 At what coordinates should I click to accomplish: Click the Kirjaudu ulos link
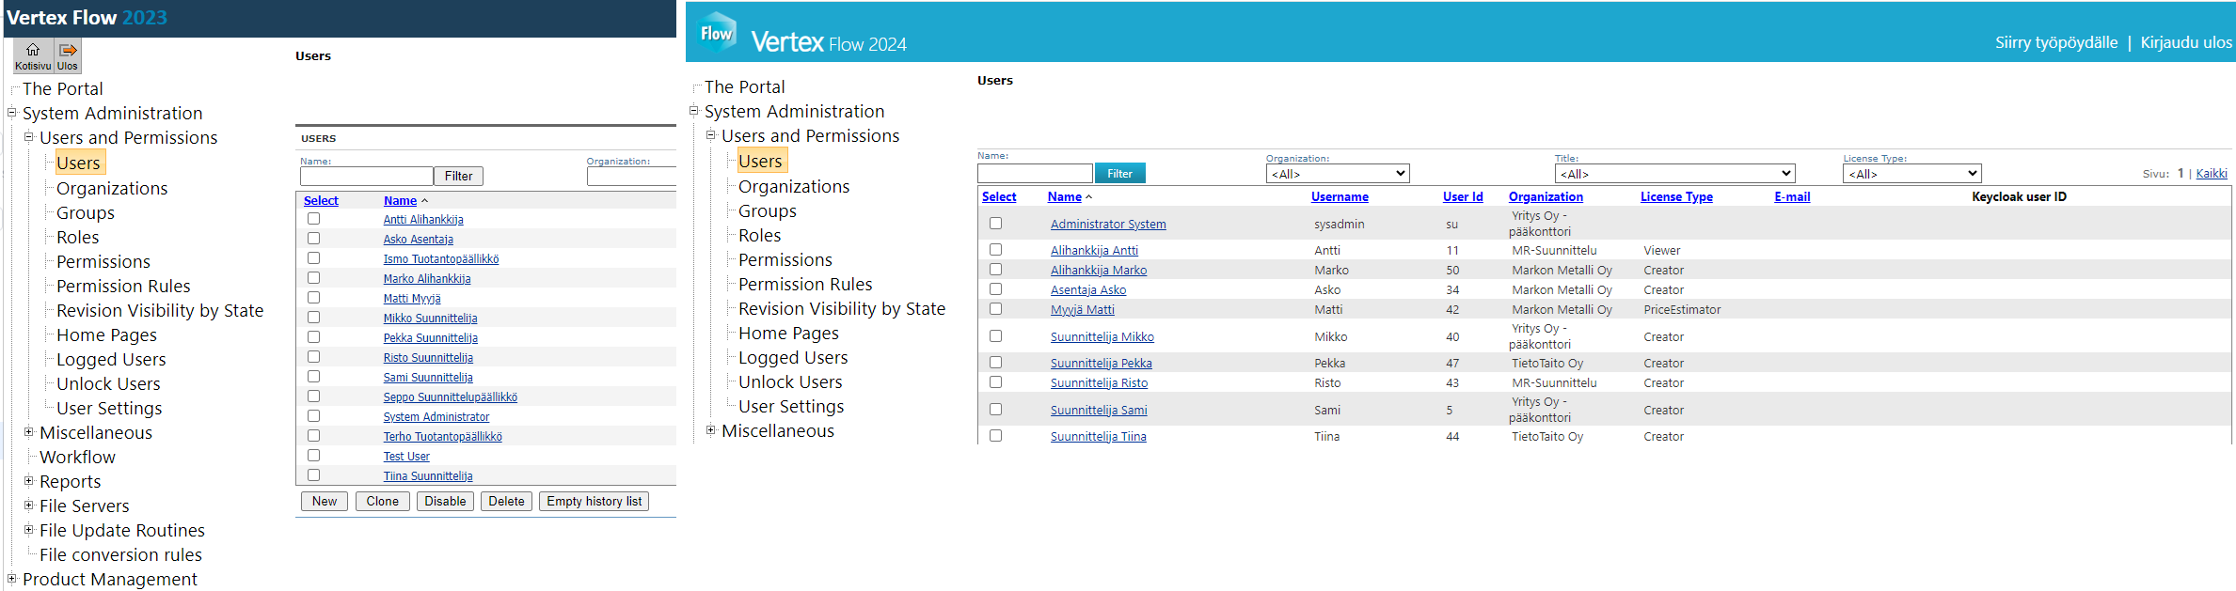click(2185, 42)
